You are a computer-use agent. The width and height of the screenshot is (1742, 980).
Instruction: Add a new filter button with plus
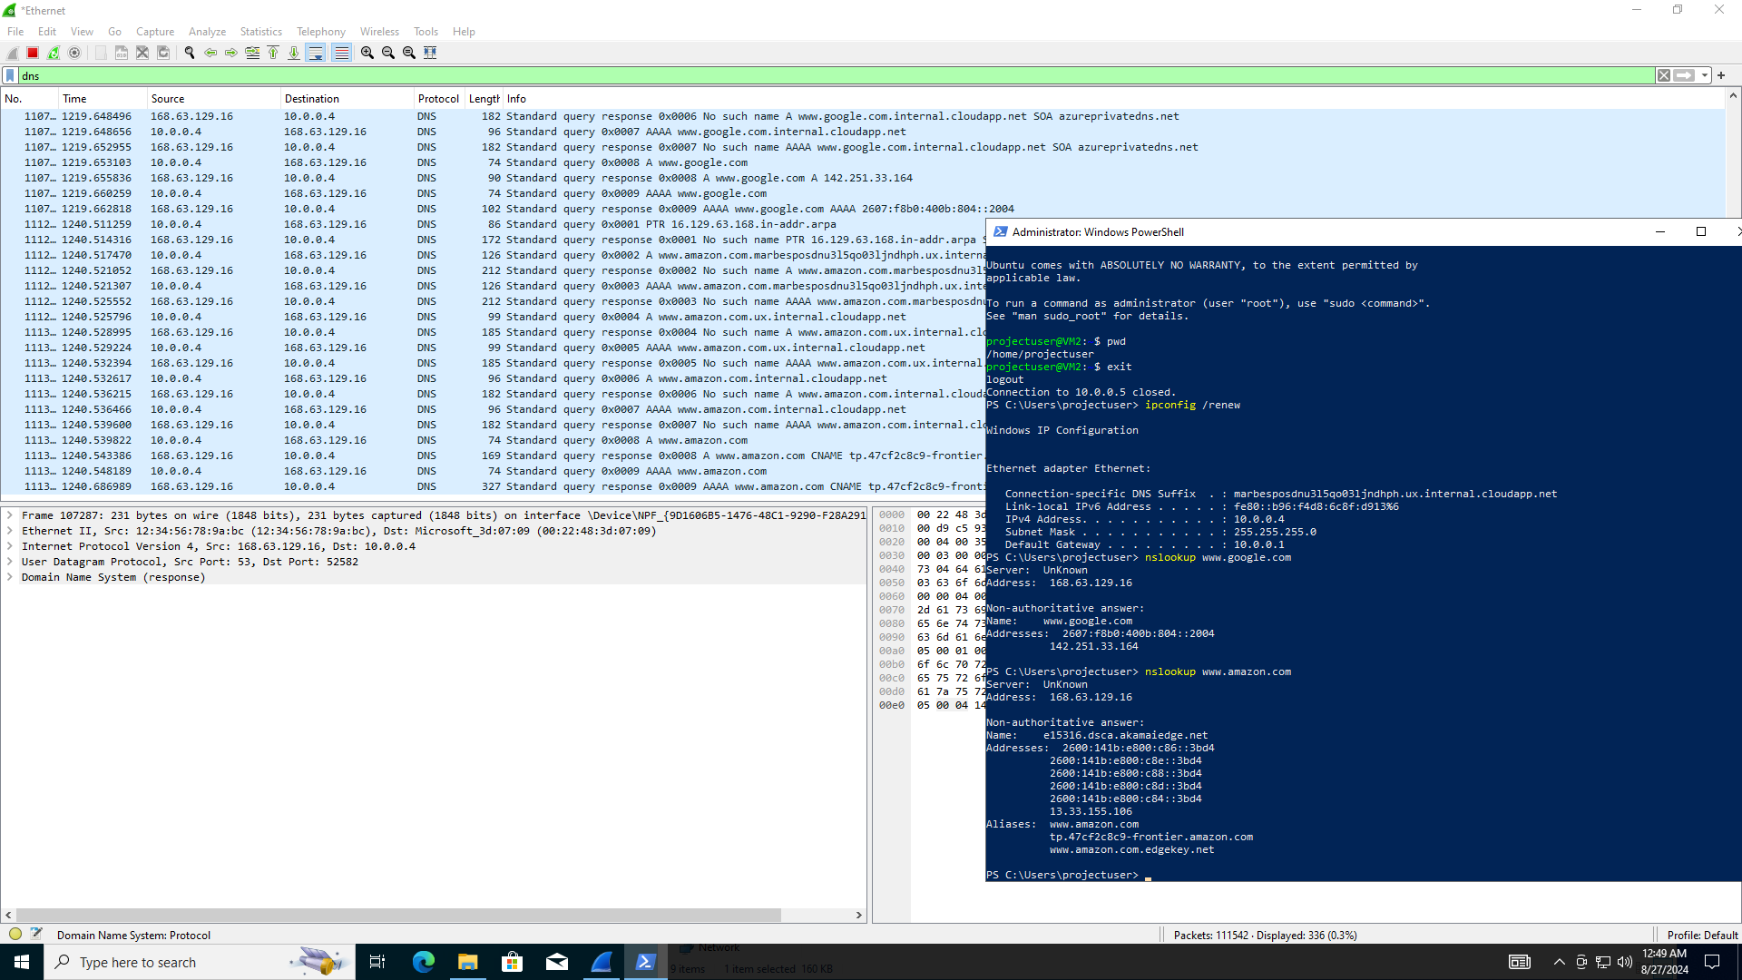pos(1721,75)
